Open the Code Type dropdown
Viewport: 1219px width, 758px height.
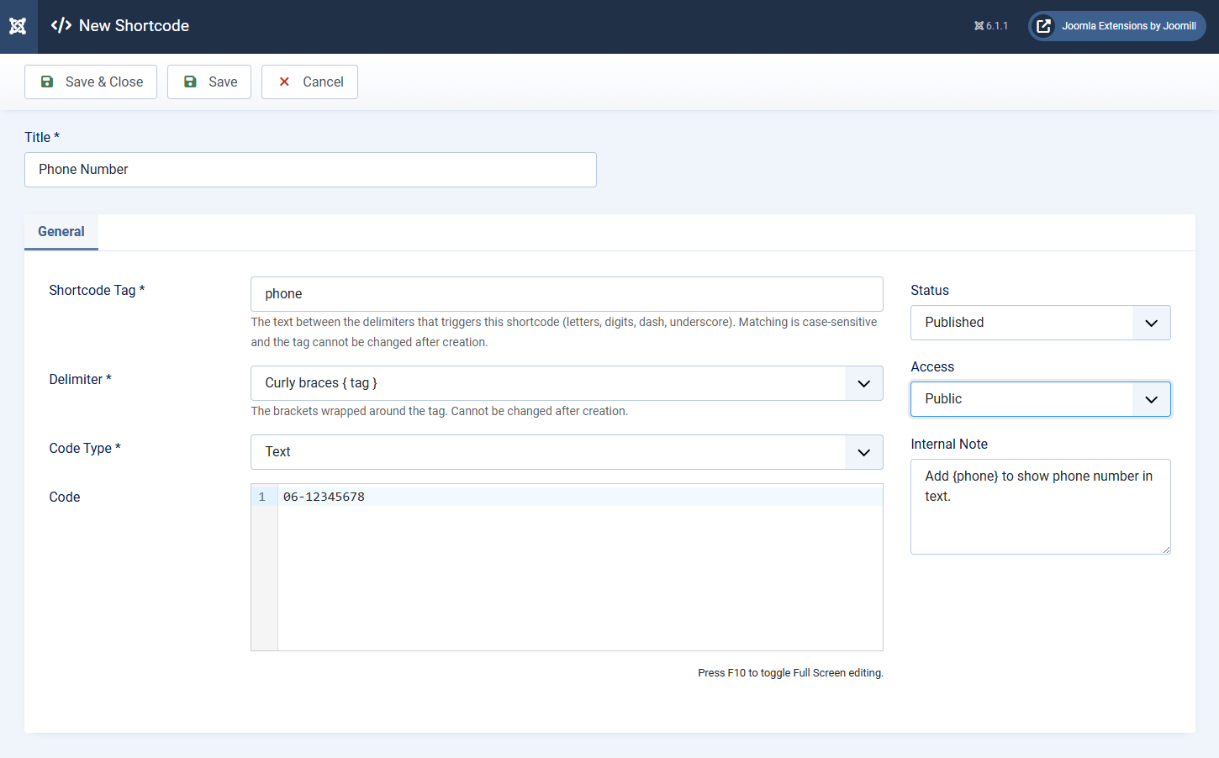(x=567, y=452)
